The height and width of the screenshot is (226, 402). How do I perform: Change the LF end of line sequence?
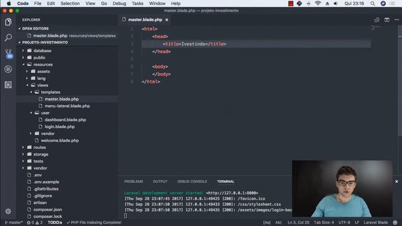tap(357, 222)
